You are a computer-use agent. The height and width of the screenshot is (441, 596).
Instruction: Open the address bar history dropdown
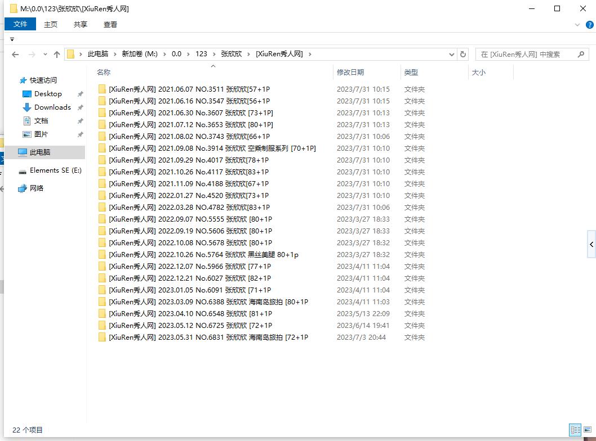click(x=452, y=54)
